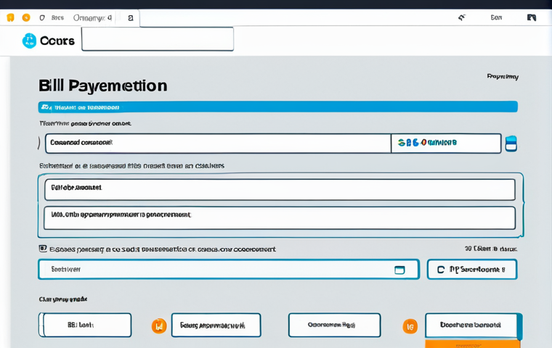Click the orange icon beside the Bill button
Screen dimensions: 552x348
click(x=159, y=326)
